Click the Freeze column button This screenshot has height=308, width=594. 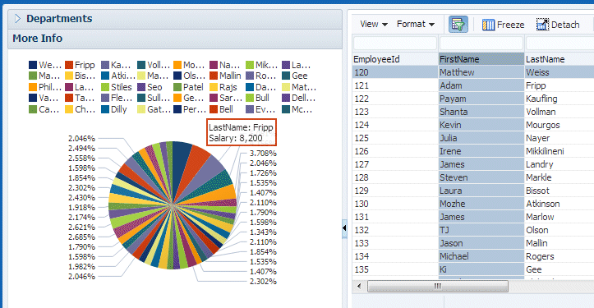tap(503, 25)
